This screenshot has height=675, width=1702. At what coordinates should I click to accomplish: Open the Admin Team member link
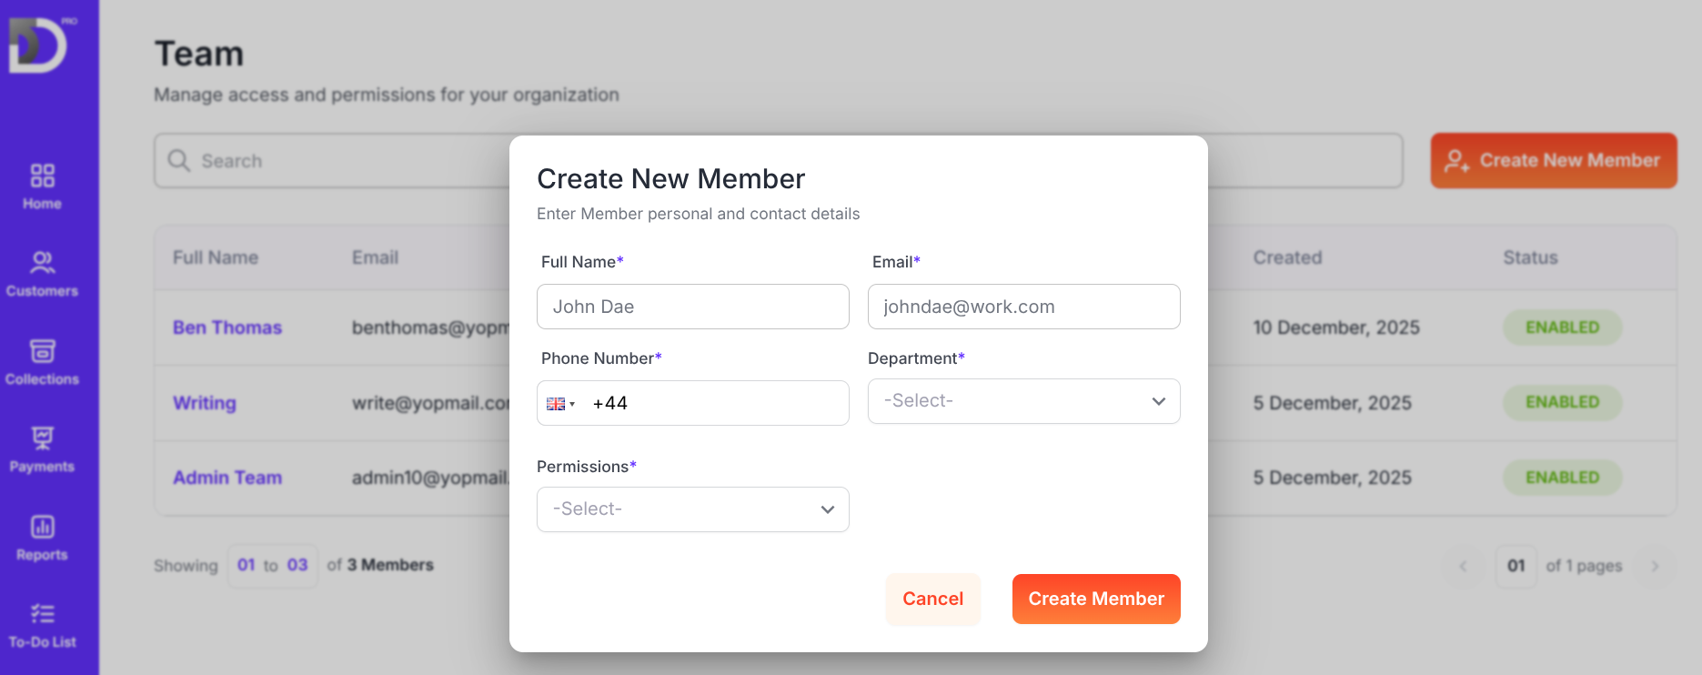227,478
